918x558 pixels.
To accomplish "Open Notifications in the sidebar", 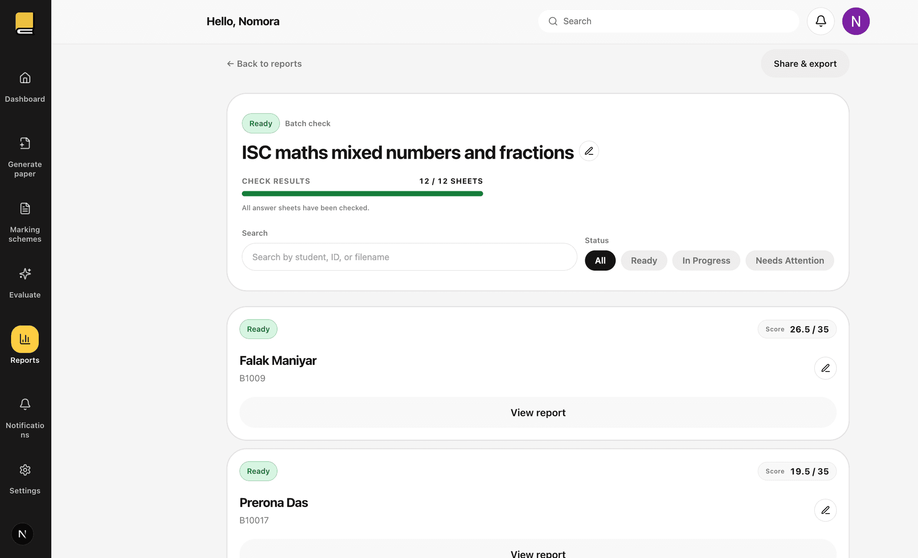I will pos(25,417).
